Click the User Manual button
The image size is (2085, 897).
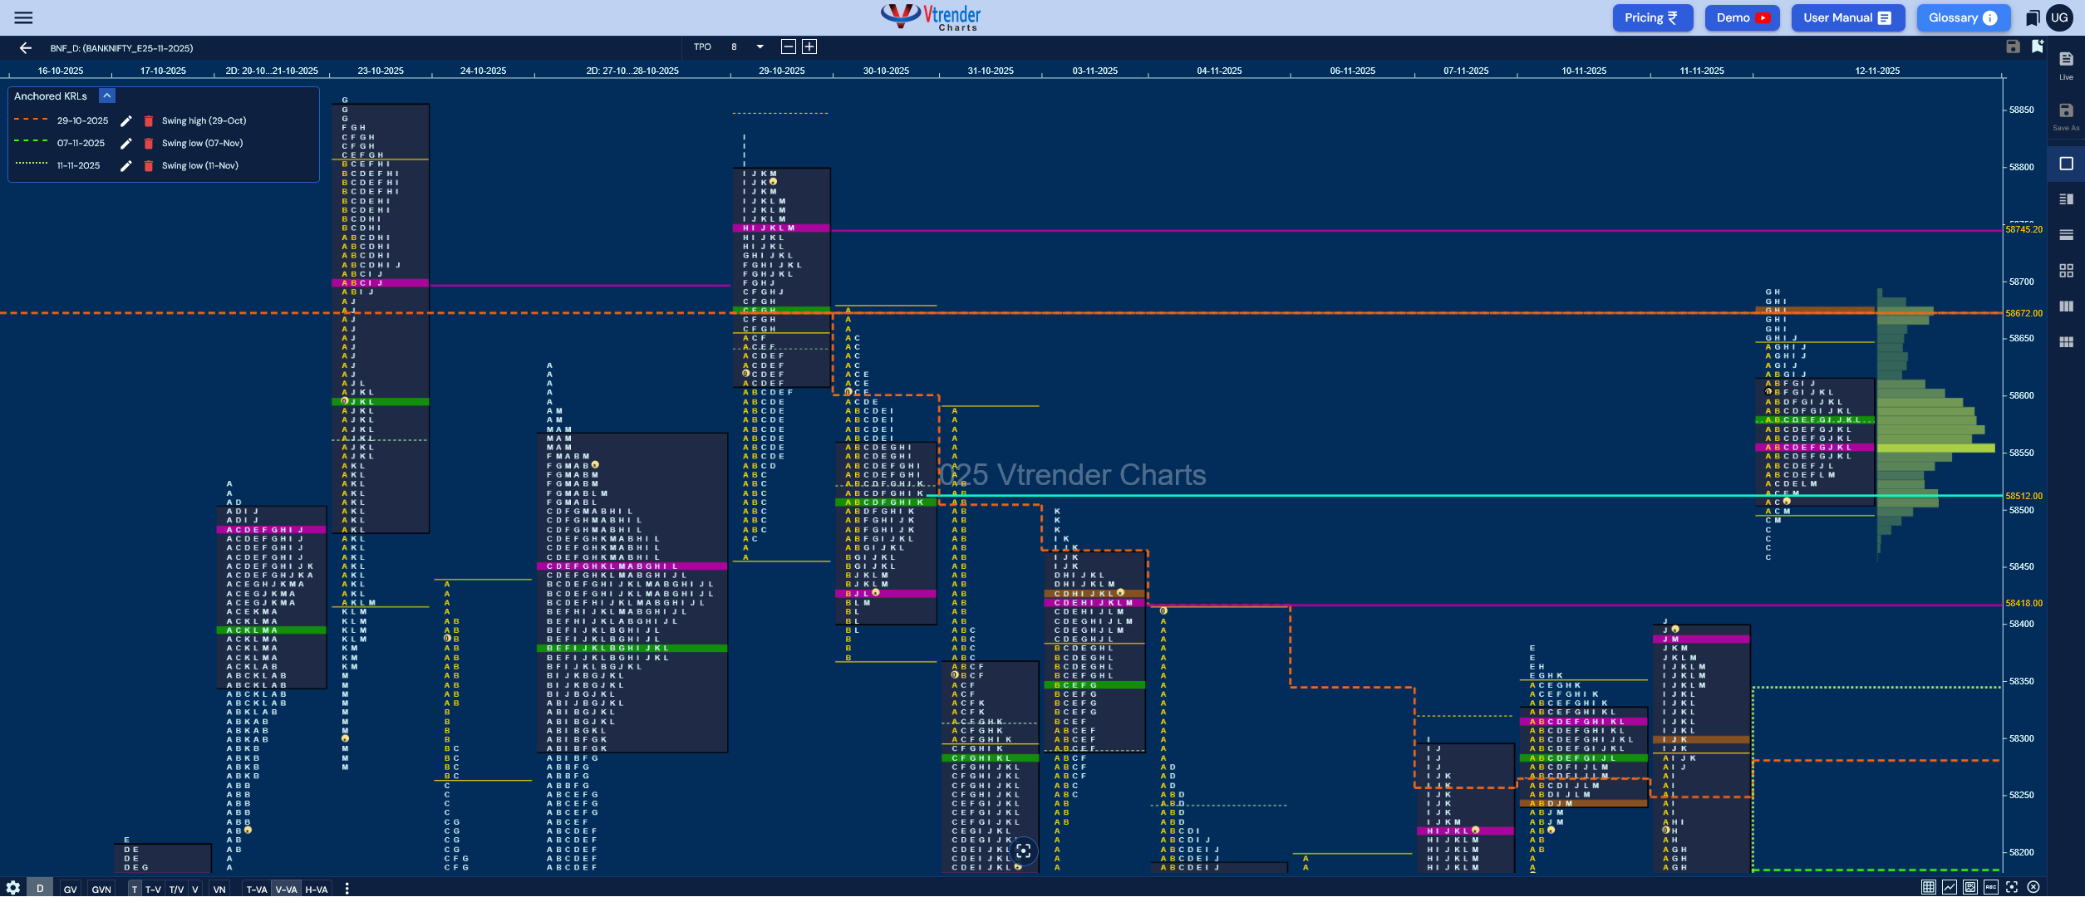pyautogui.click(x=1847, y=17)
